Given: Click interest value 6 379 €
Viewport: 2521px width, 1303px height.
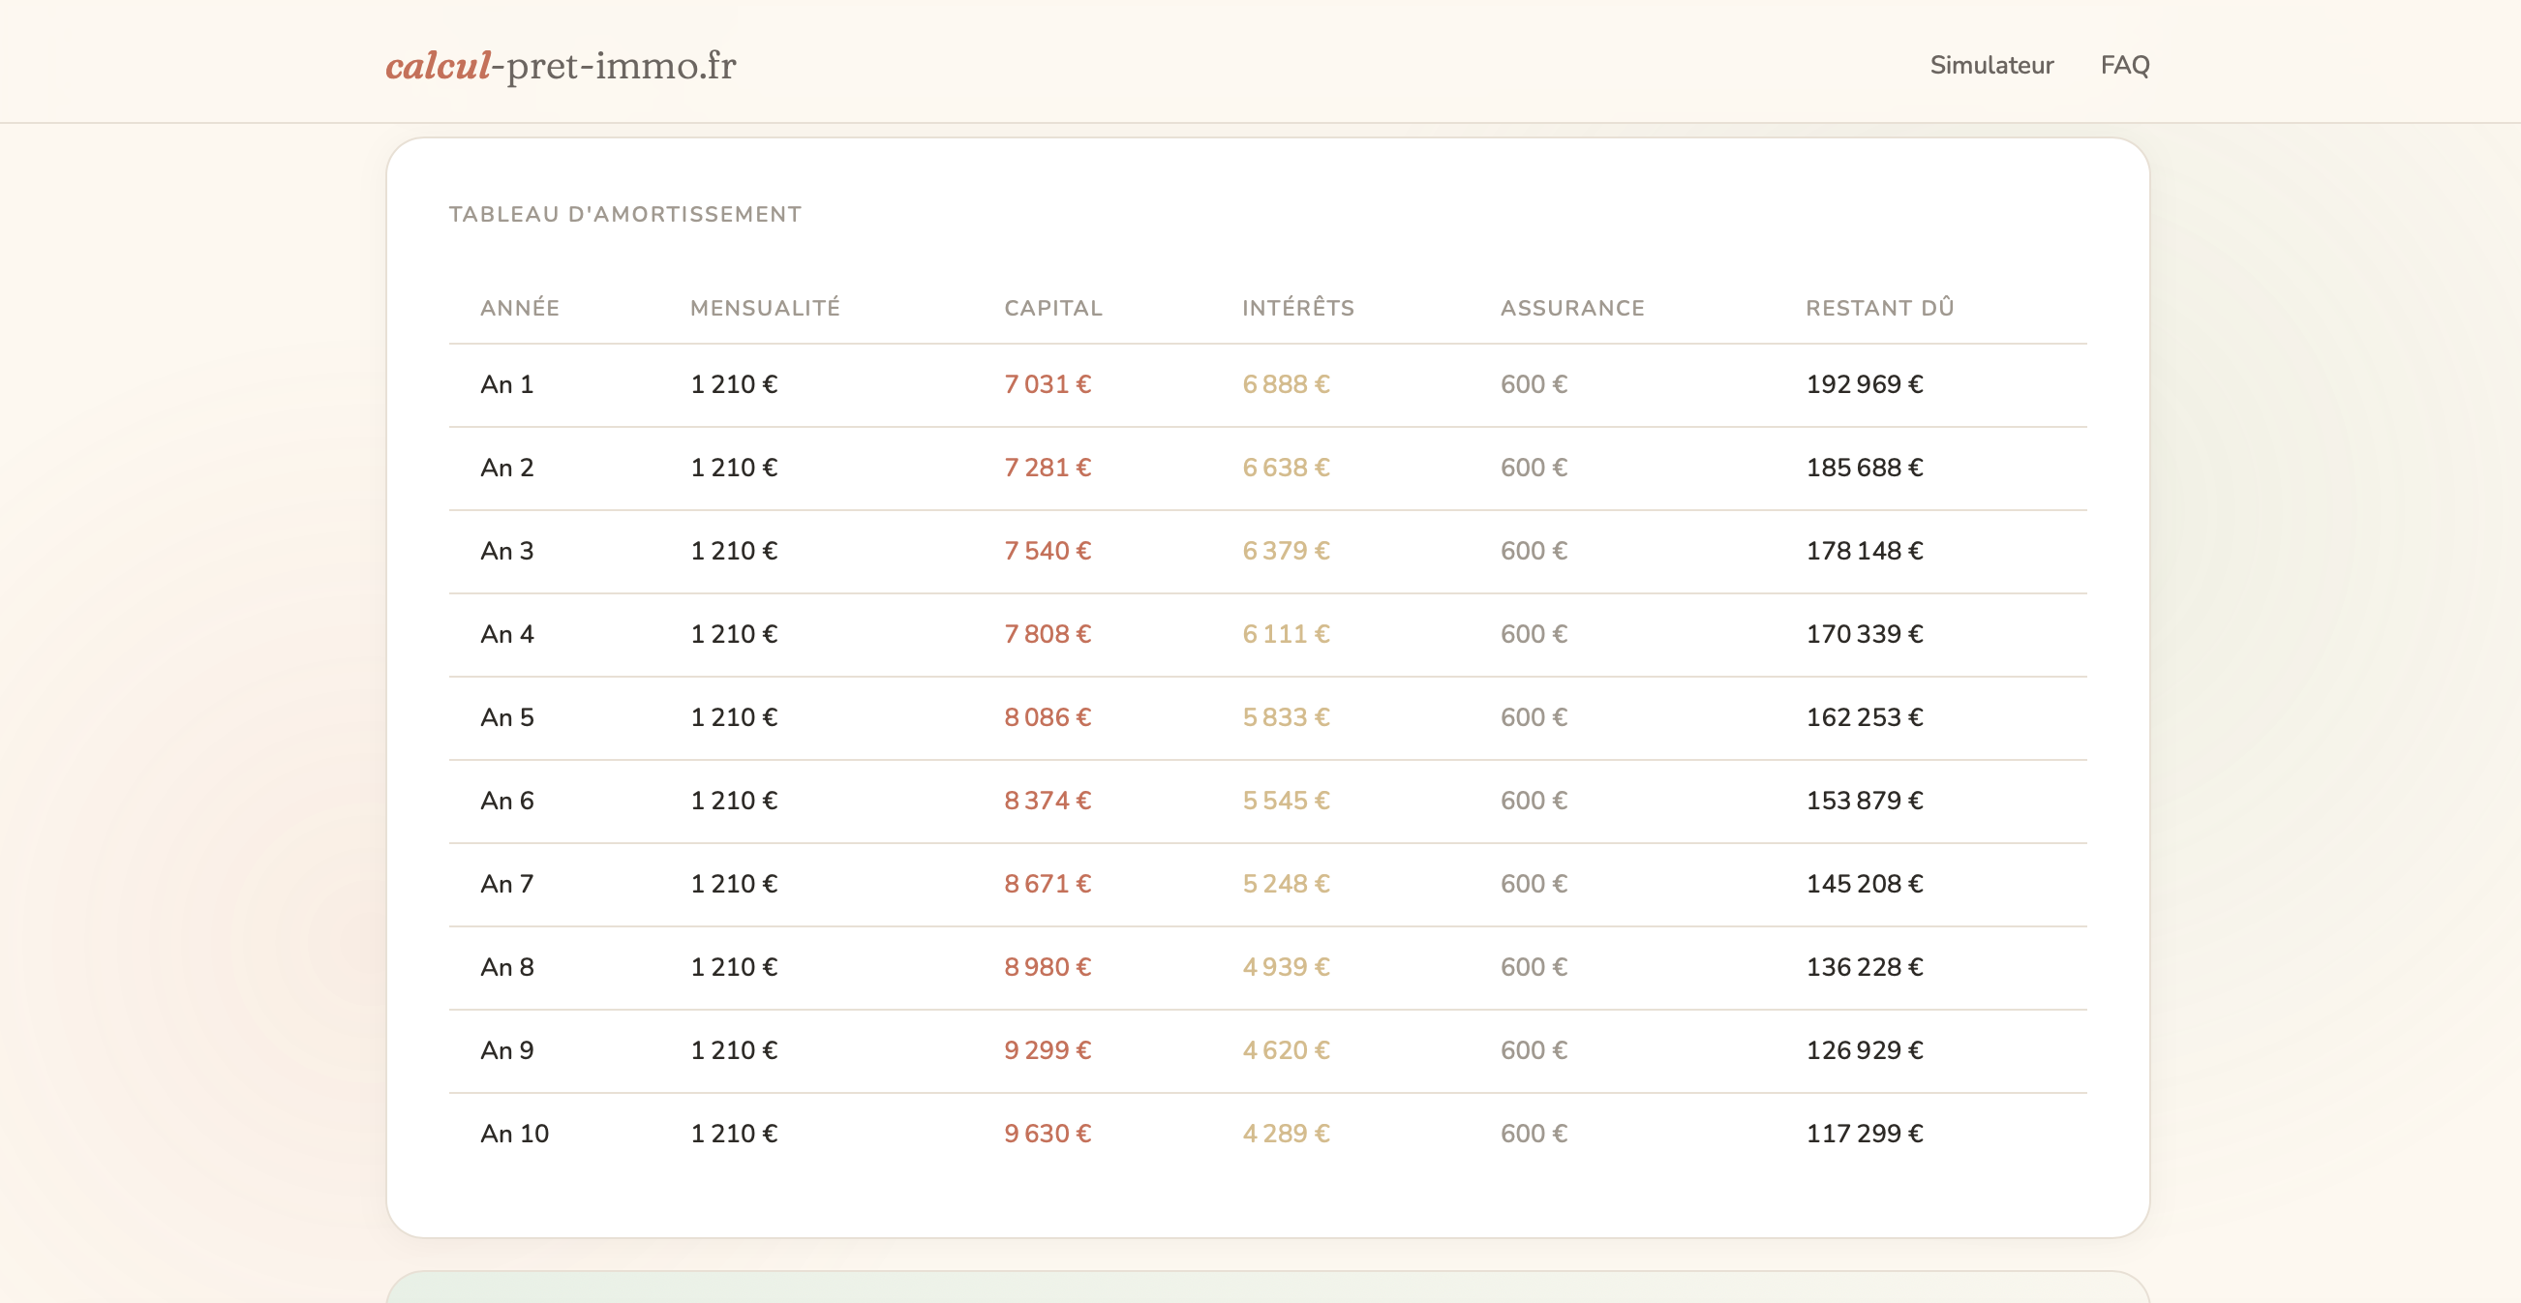Looking at the screenshot, I should [1286, 551].
